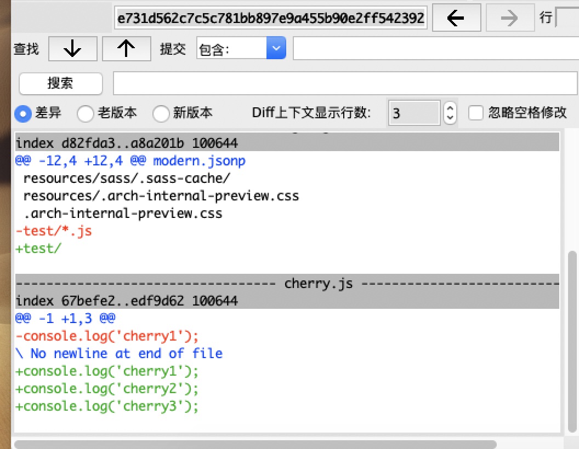Find next match with down arrow

click(x=73, y=49)
